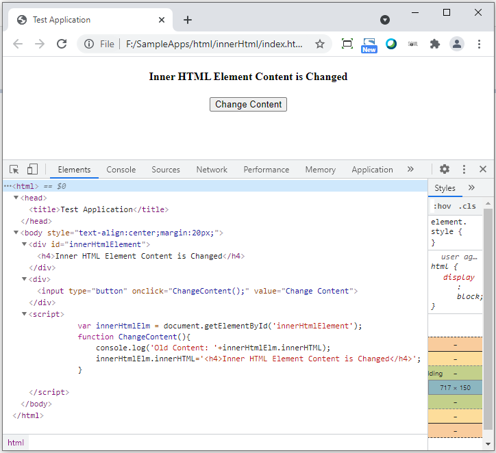Click the console.log Old Content line
Screen dimensions: 496x453
click(x=213, y=348)
